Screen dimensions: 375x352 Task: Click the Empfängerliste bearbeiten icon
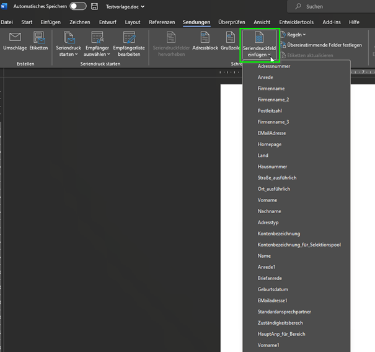point(128,38)
